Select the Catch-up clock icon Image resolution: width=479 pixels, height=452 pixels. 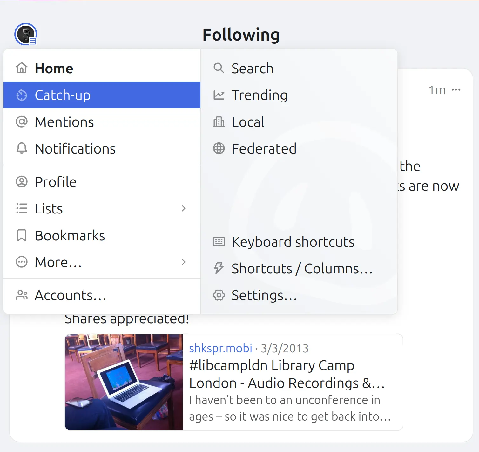pyautogui.click(x=22, y=95)
